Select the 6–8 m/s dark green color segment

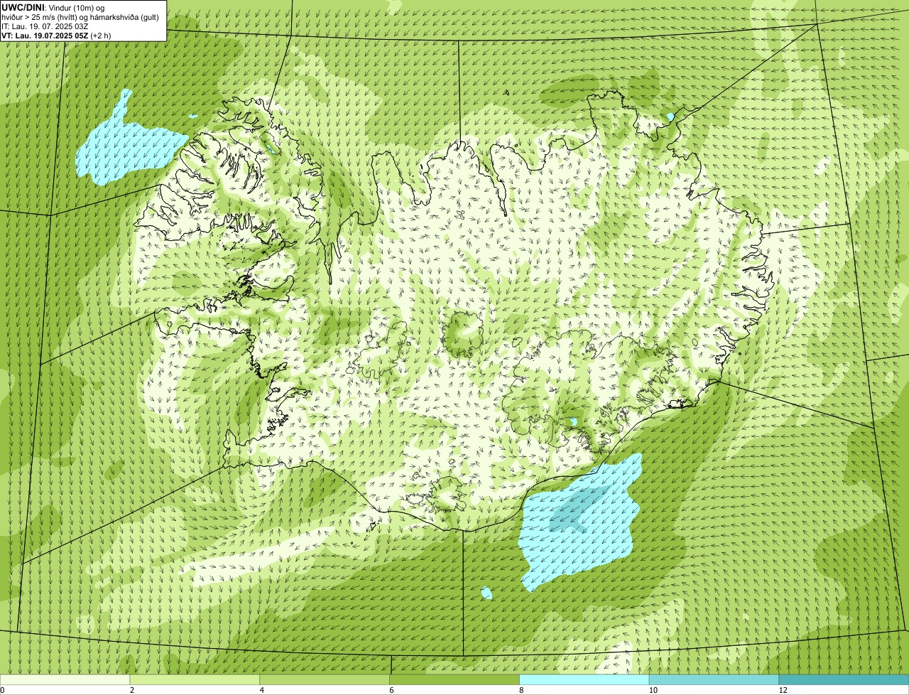[454, 680]
